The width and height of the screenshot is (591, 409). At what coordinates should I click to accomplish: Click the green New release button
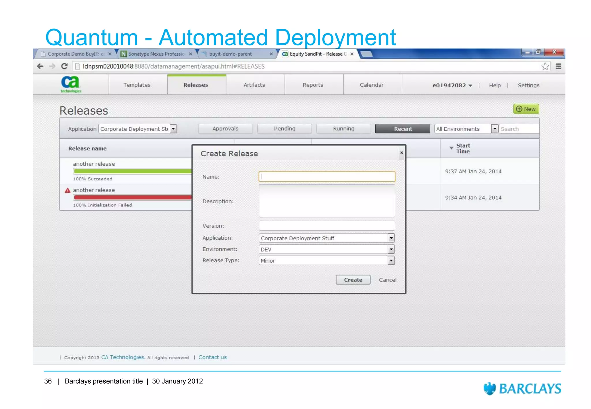[x=526, y=109]
